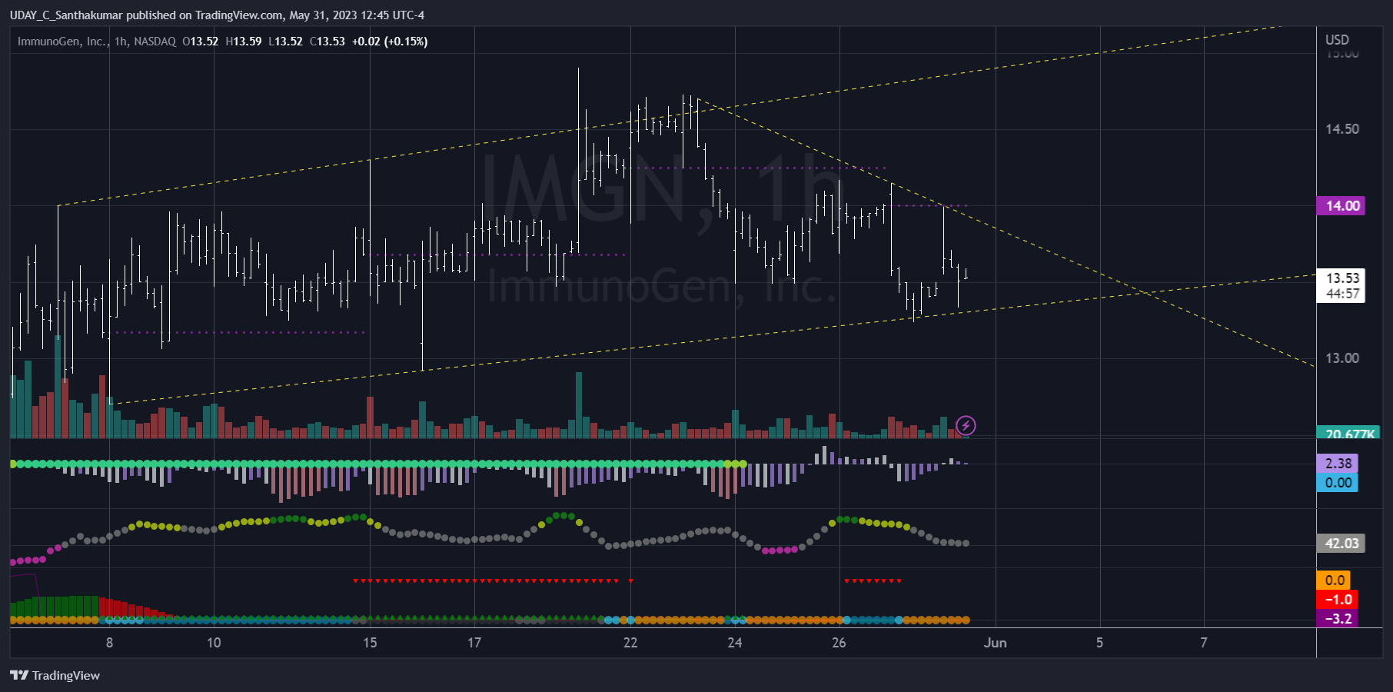Click the 14.50 price axis label

(1342, 129)
